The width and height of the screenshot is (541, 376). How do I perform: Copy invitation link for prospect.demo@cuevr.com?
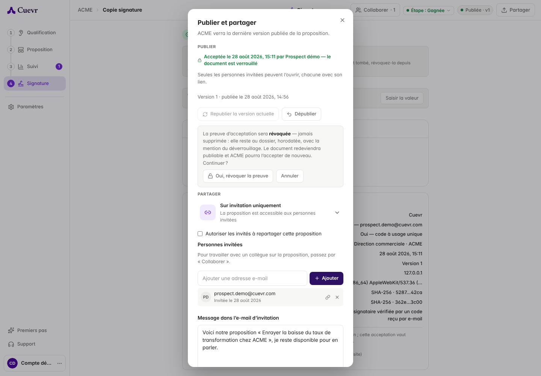328,297
